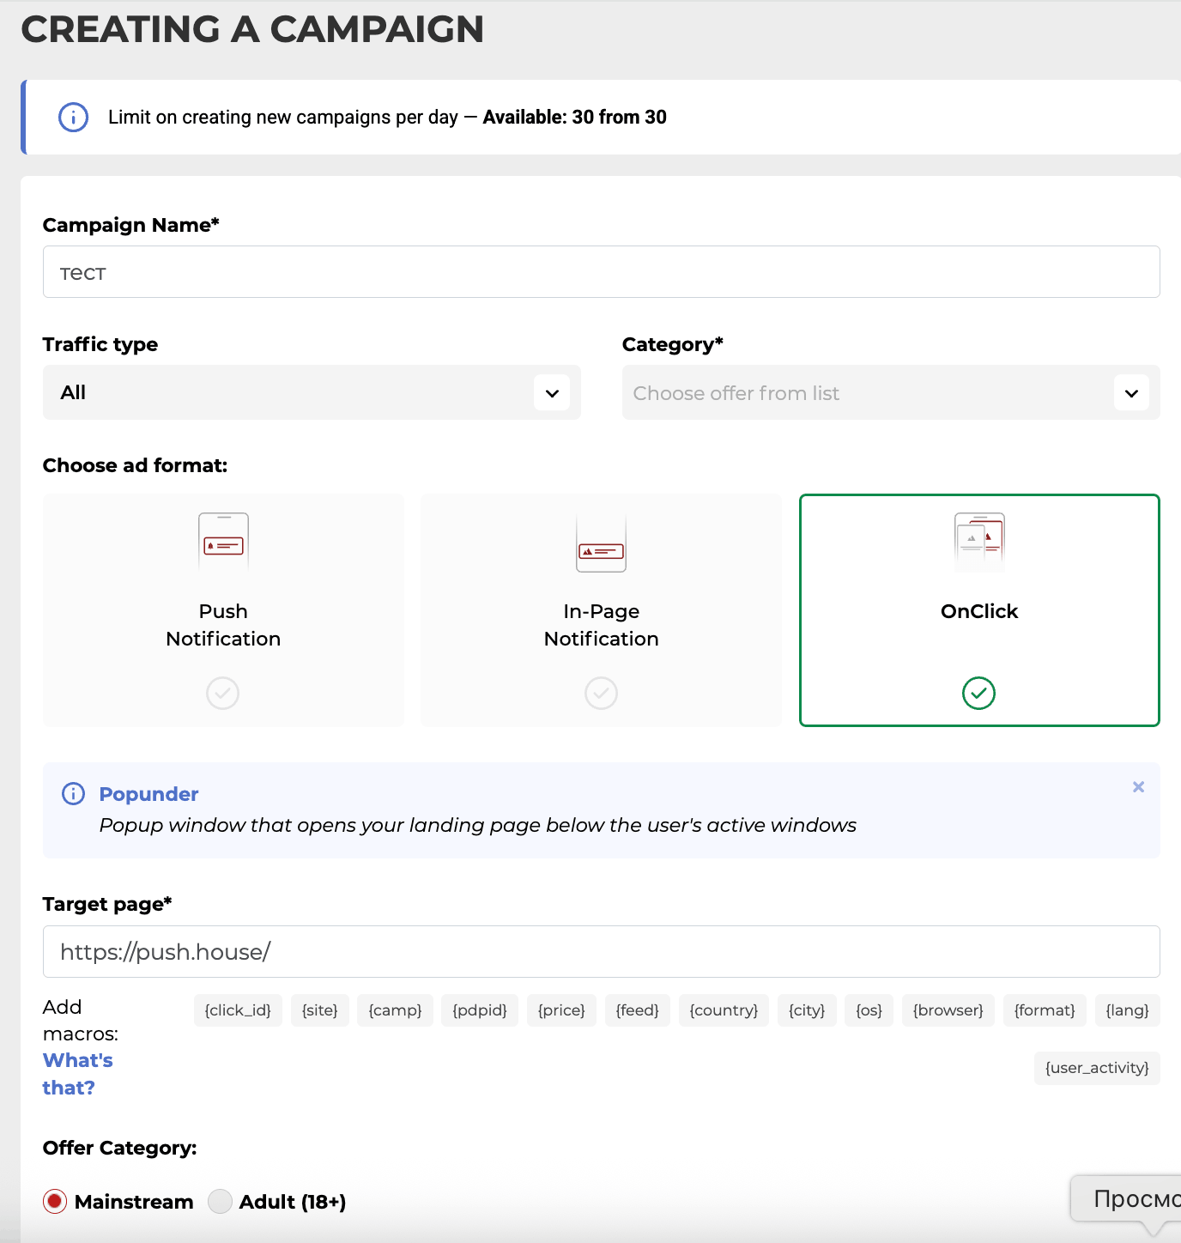Click the Category dropdown chevron arrow
Screen dimensions: 1181x1243
pyautogui.click(x=1131, y=393)
